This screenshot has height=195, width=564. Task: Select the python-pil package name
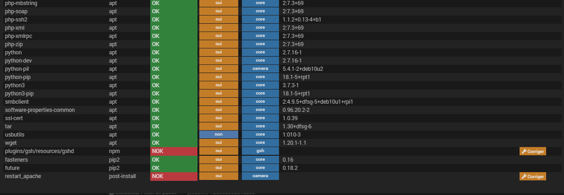(x=17, y=69)
